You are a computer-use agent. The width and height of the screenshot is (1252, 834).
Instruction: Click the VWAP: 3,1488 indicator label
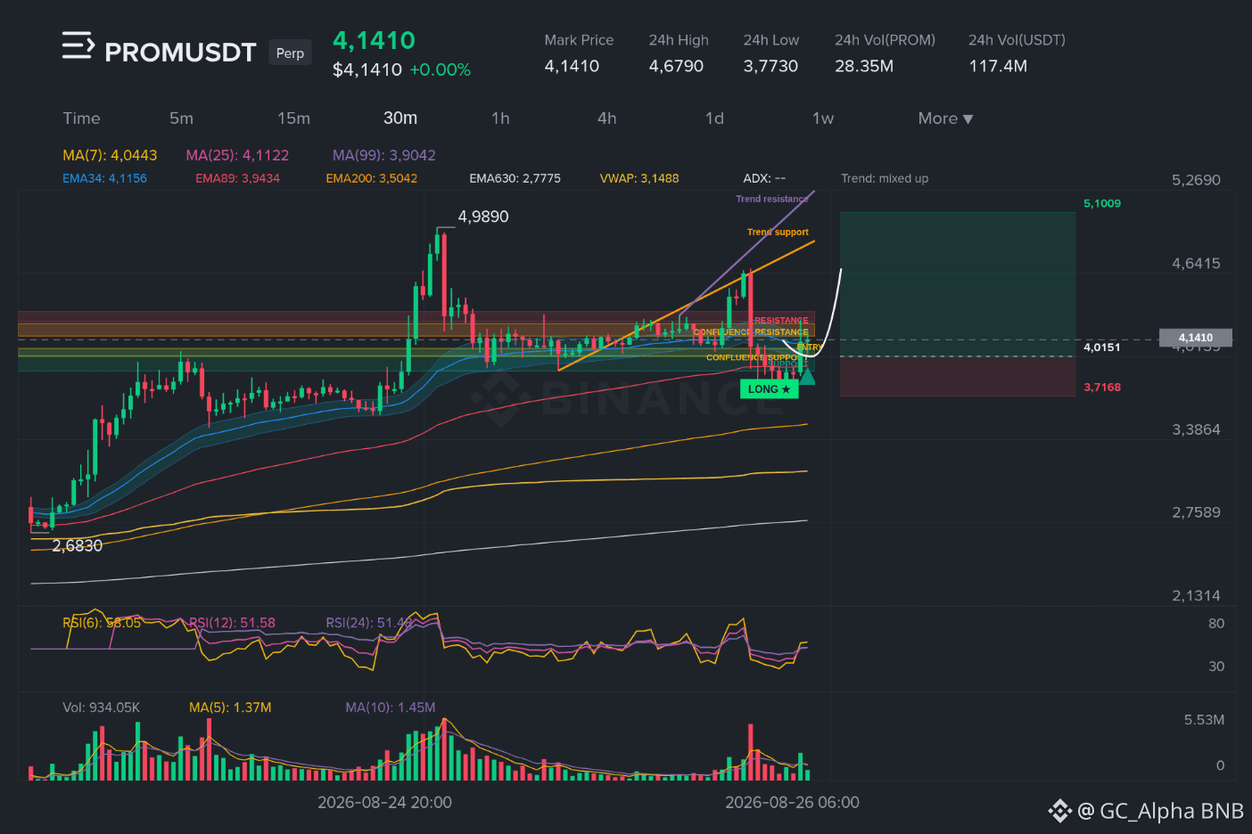639,178
